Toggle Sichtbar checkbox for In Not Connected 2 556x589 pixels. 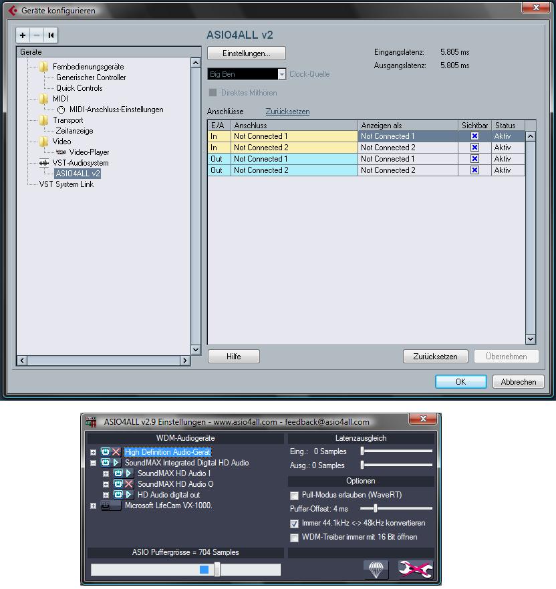click(474, 147)
